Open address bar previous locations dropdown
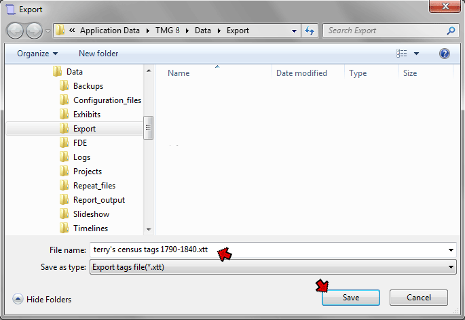Screen dimensions: 465x320 pos(294,31)
